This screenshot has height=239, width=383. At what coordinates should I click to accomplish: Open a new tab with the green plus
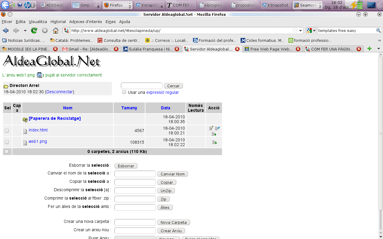click(x=370, y=49)
